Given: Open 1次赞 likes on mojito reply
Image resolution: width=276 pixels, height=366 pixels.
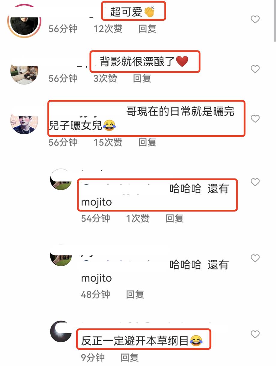Looking at the screenshot, I should click(138, 218).
